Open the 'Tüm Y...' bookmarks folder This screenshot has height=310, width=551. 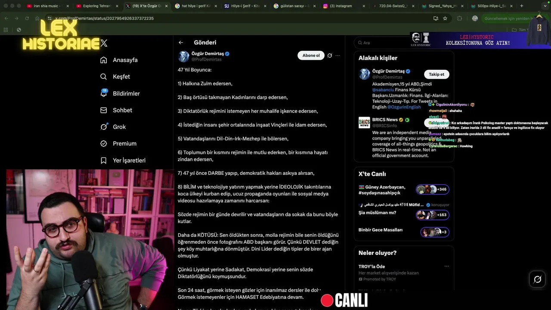tap(520, 30)
